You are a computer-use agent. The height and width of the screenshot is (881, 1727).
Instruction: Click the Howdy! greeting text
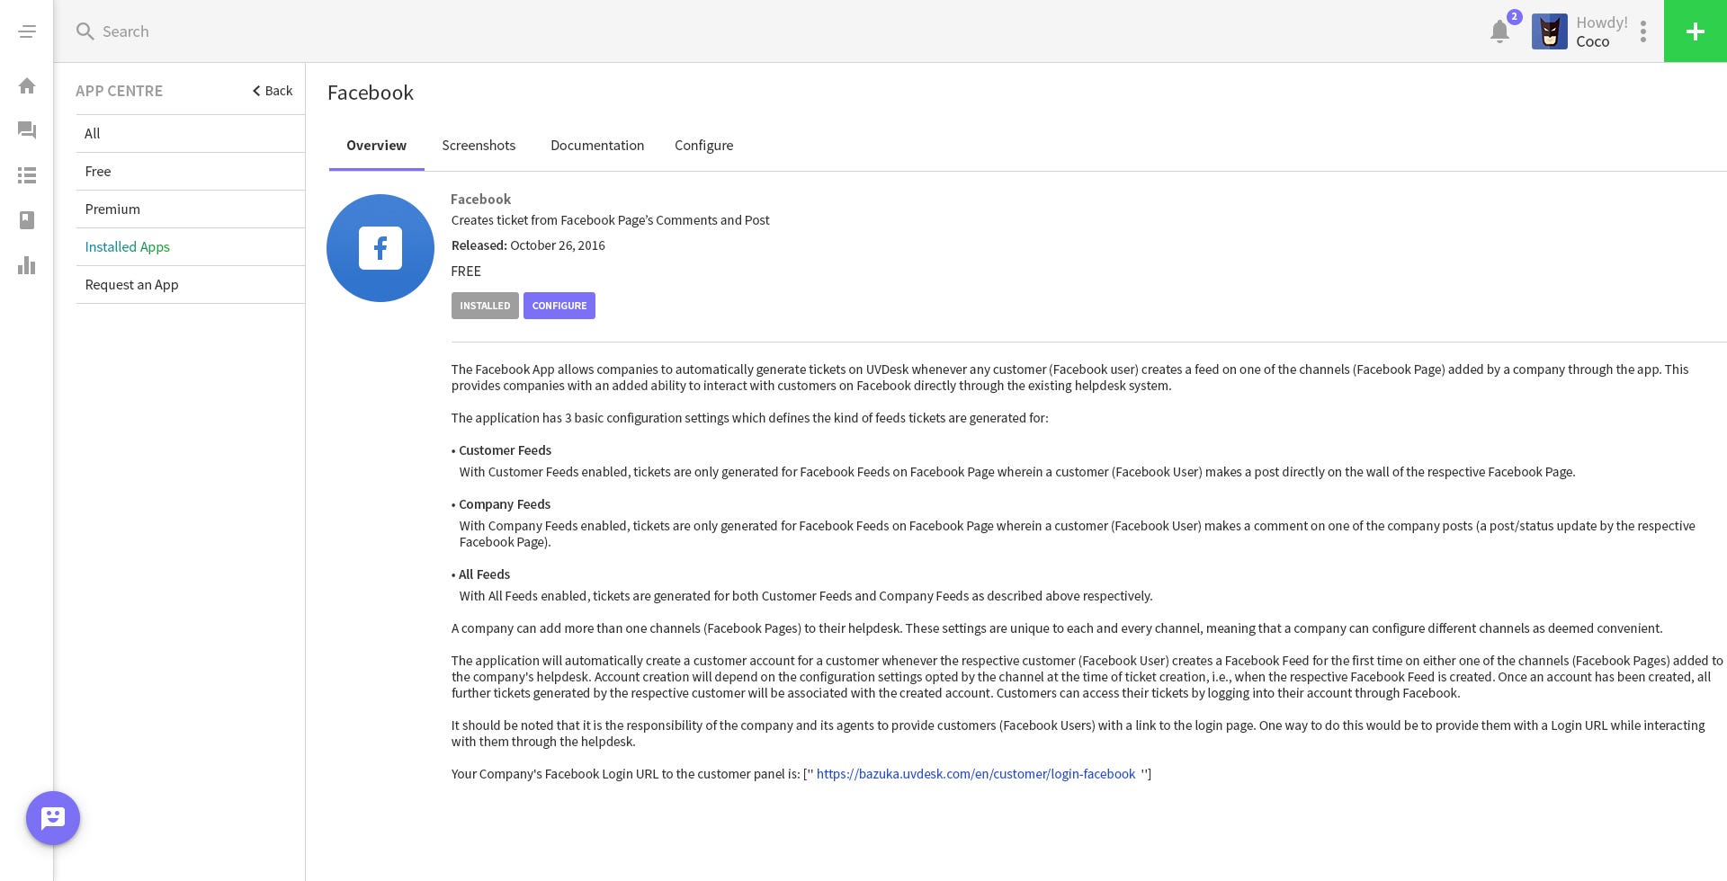coord(1602,22)
